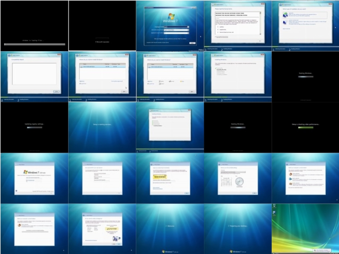Open the language to install dropdown
Viewport: 339px width, 254px height.
click(176, 27)
